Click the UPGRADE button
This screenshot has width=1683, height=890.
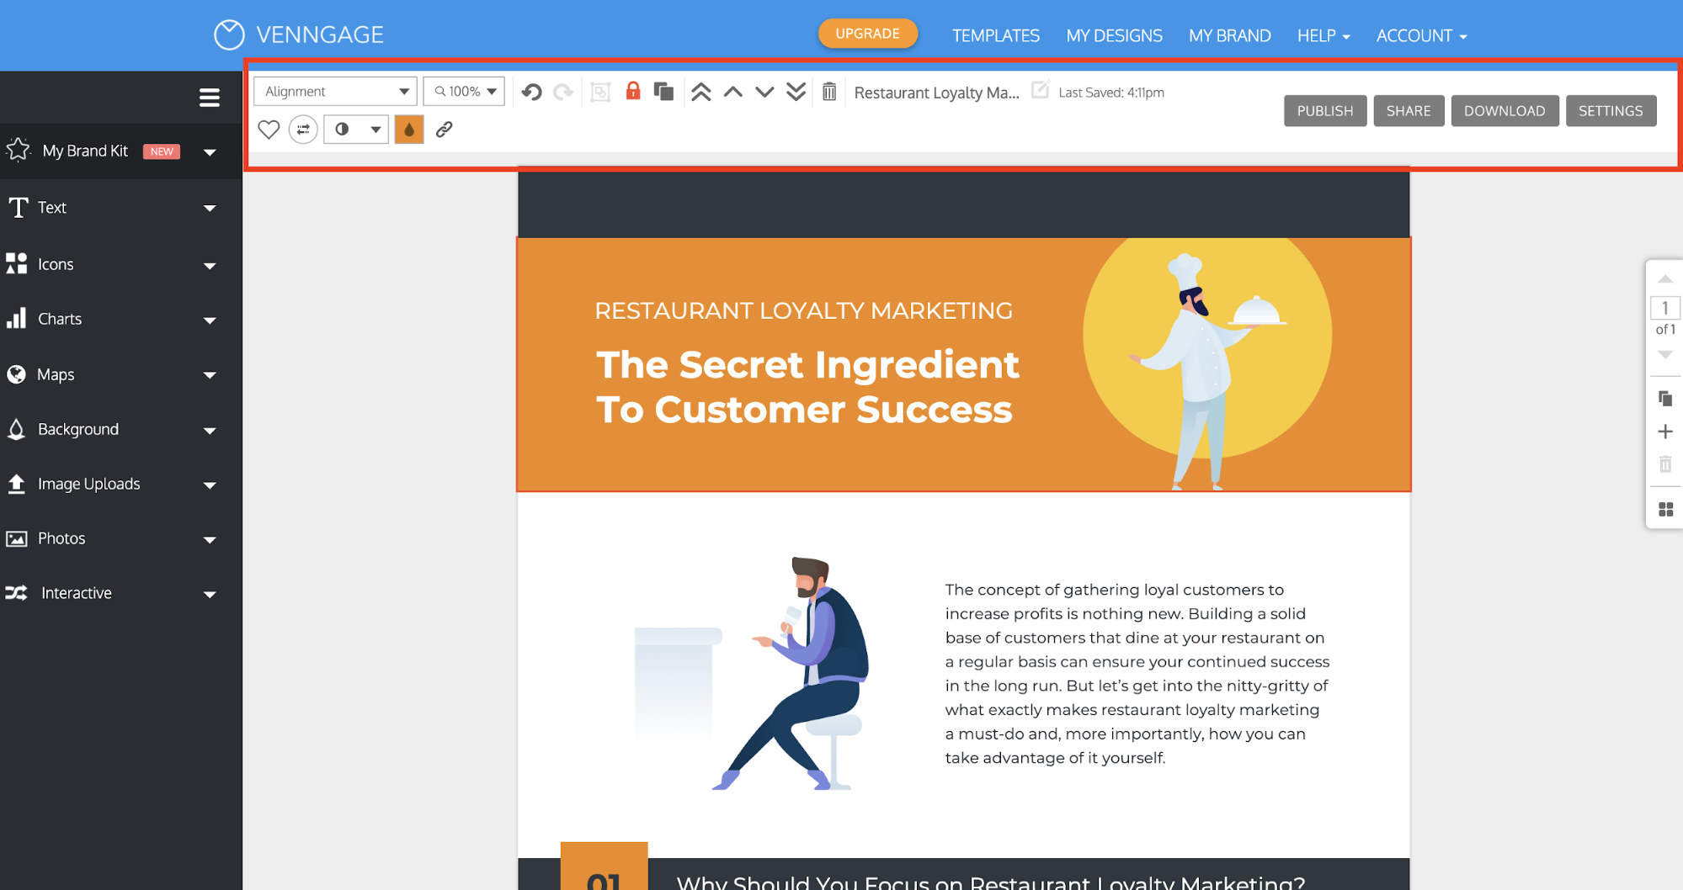(868, 34)
